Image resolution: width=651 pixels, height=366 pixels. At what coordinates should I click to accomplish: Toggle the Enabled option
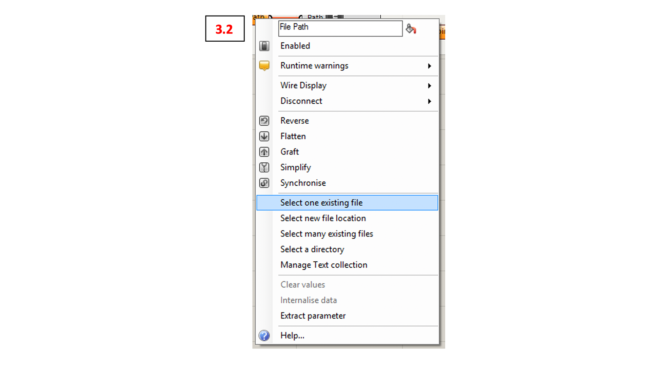coord(295,46)
